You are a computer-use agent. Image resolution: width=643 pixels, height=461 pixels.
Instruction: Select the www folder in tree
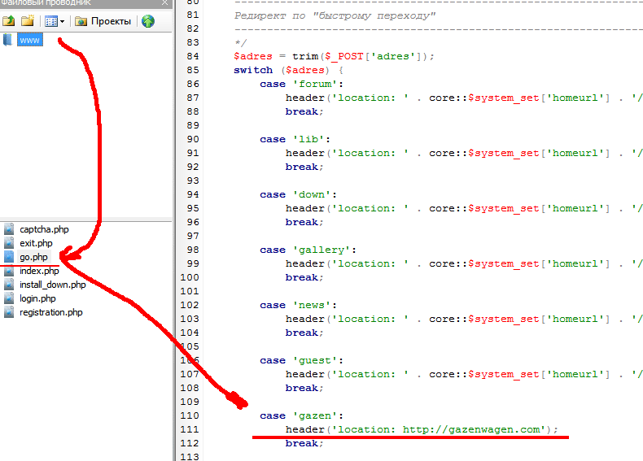tap(30, 40)
